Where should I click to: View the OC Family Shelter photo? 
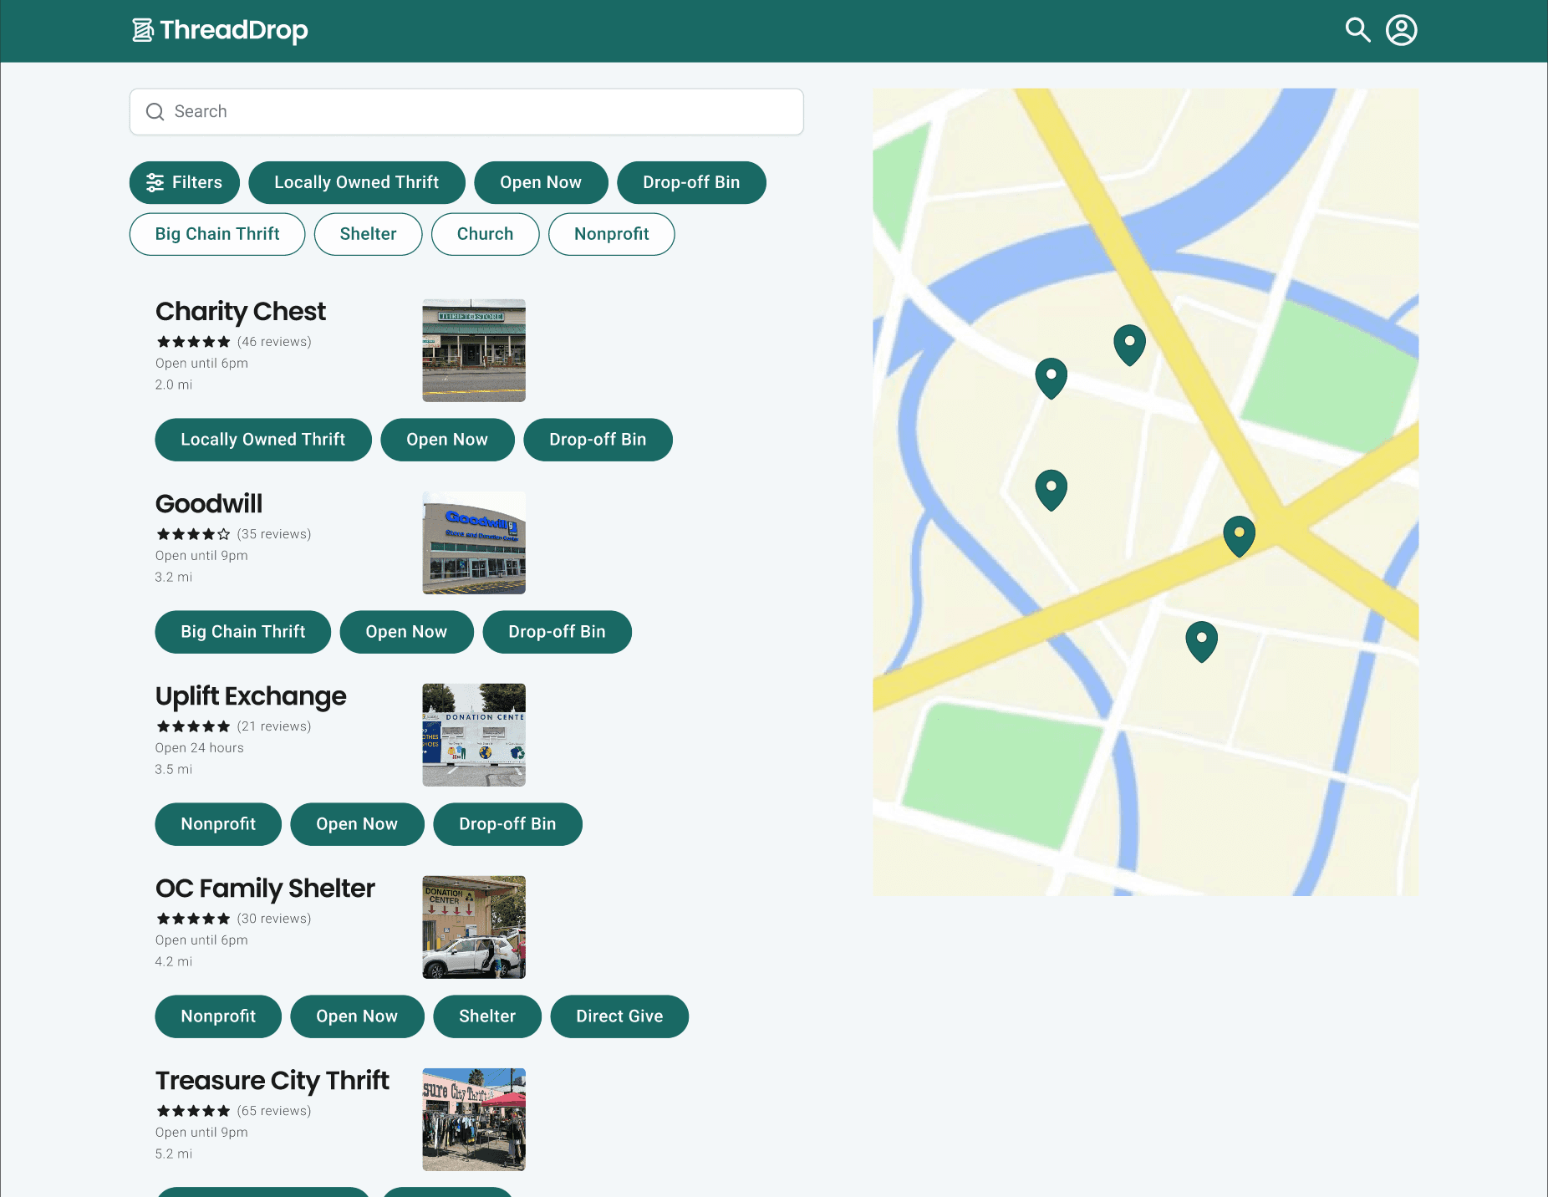point(474,927)
